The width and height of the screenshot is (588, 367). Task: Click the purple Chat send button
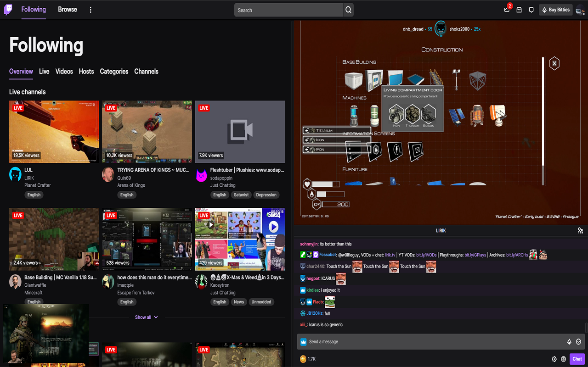(x=577, y=359)
